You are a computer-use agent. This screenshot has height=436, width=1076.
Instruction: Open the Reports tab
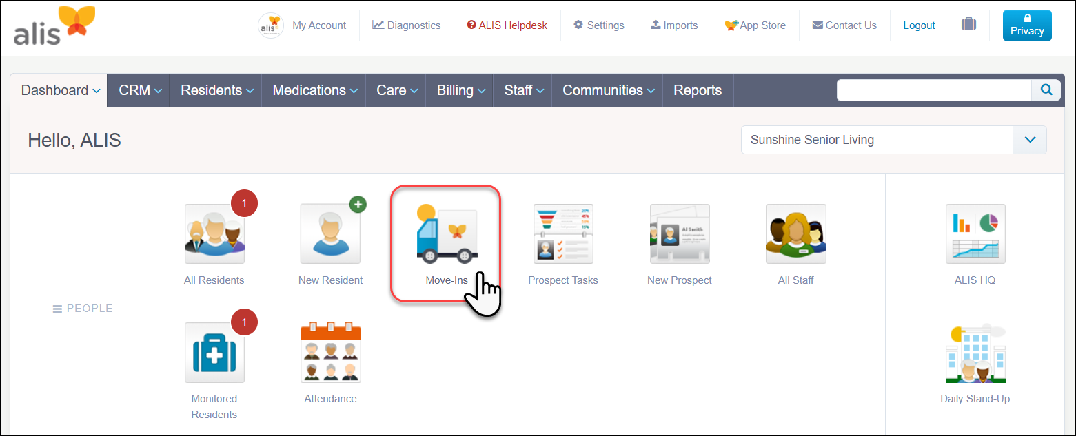pos(698,90)
